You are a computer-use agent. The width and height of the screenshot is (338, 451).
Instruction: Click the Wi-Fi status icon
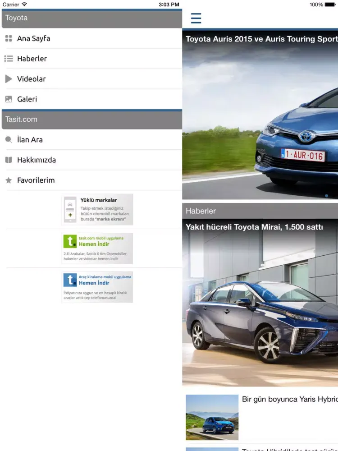pos(24,5)
